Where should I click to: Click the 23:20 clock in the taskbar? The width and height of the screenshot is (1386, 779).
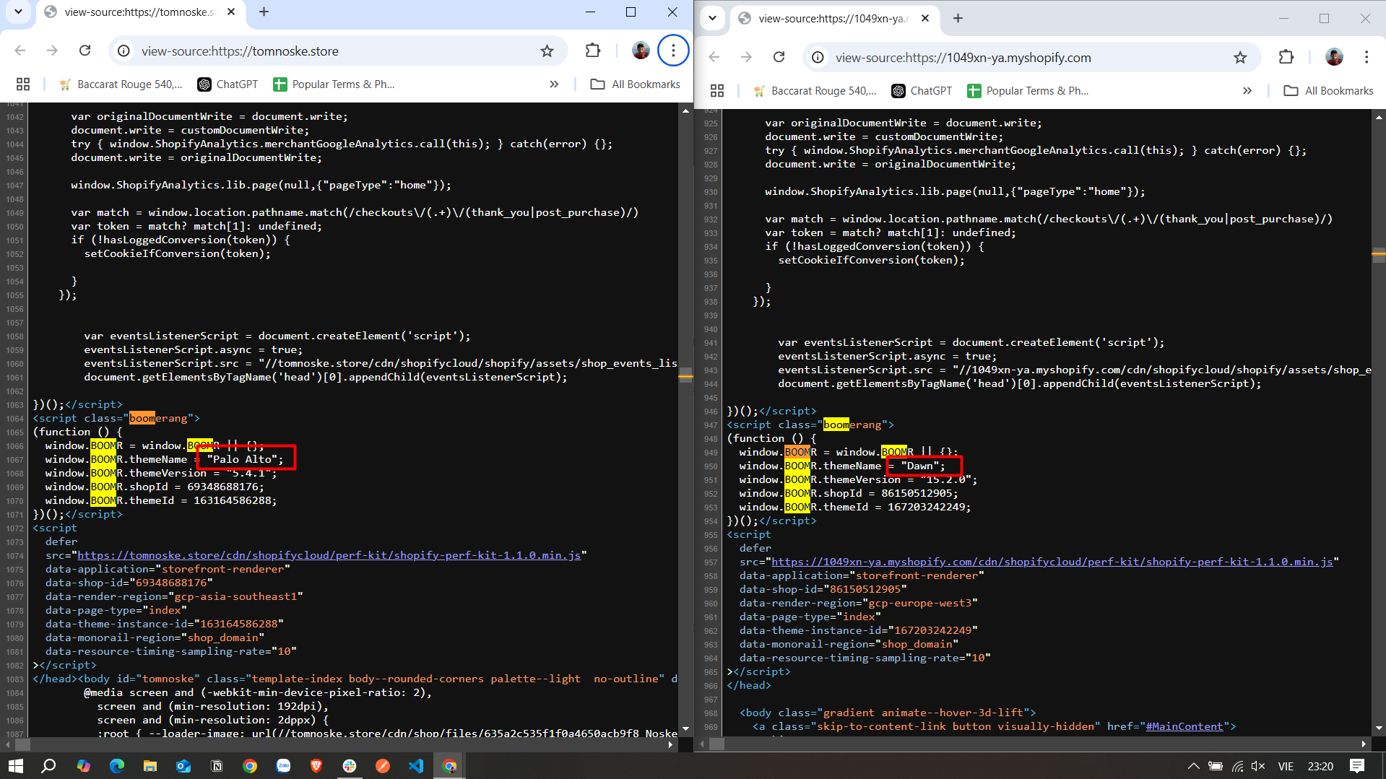[x=1320, y=766]
